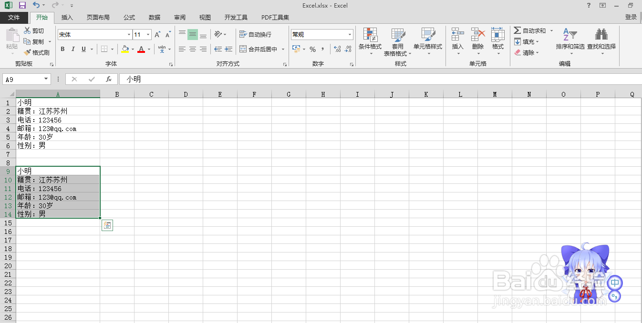Open Format as Table (套用表格格式)
This screenshot has width=642, height=323.
pyautogui.click(x=398, y=41)
